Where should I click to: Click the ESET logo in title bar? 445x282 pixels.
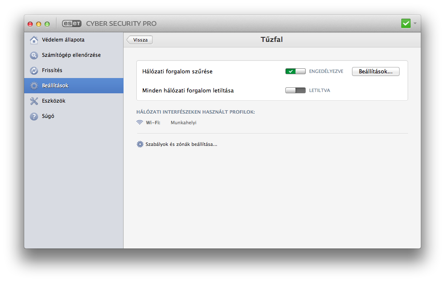point(72,23)
